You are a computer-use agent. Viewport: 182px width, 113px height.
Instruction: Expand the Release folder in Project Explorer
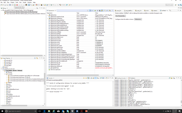point(5,82)
